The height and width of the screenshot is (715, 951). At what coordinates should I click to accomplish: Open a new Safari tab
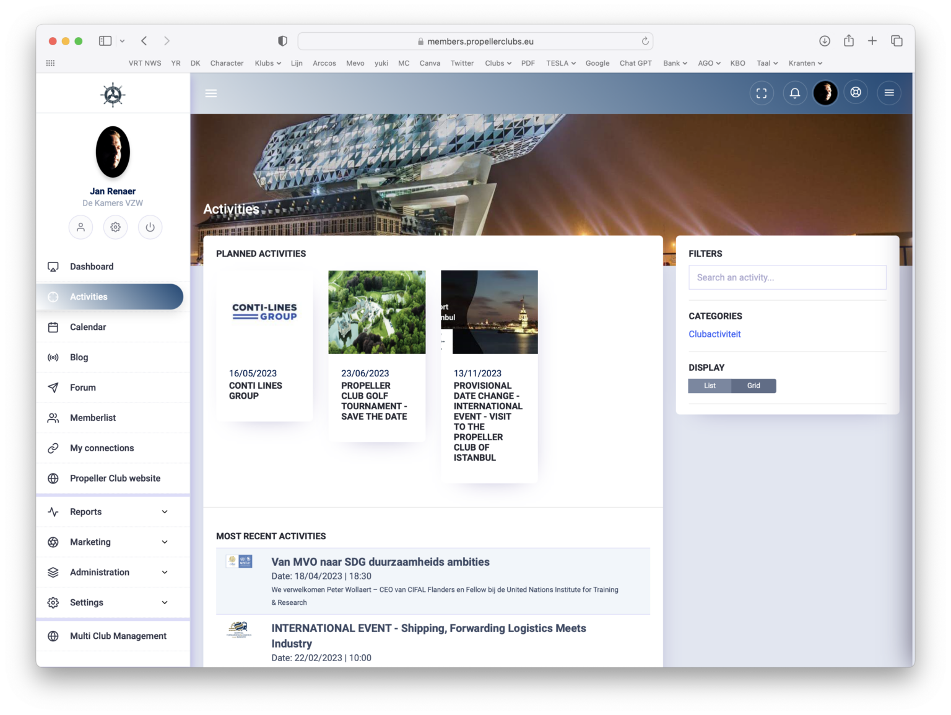click(x=872, y=41)
